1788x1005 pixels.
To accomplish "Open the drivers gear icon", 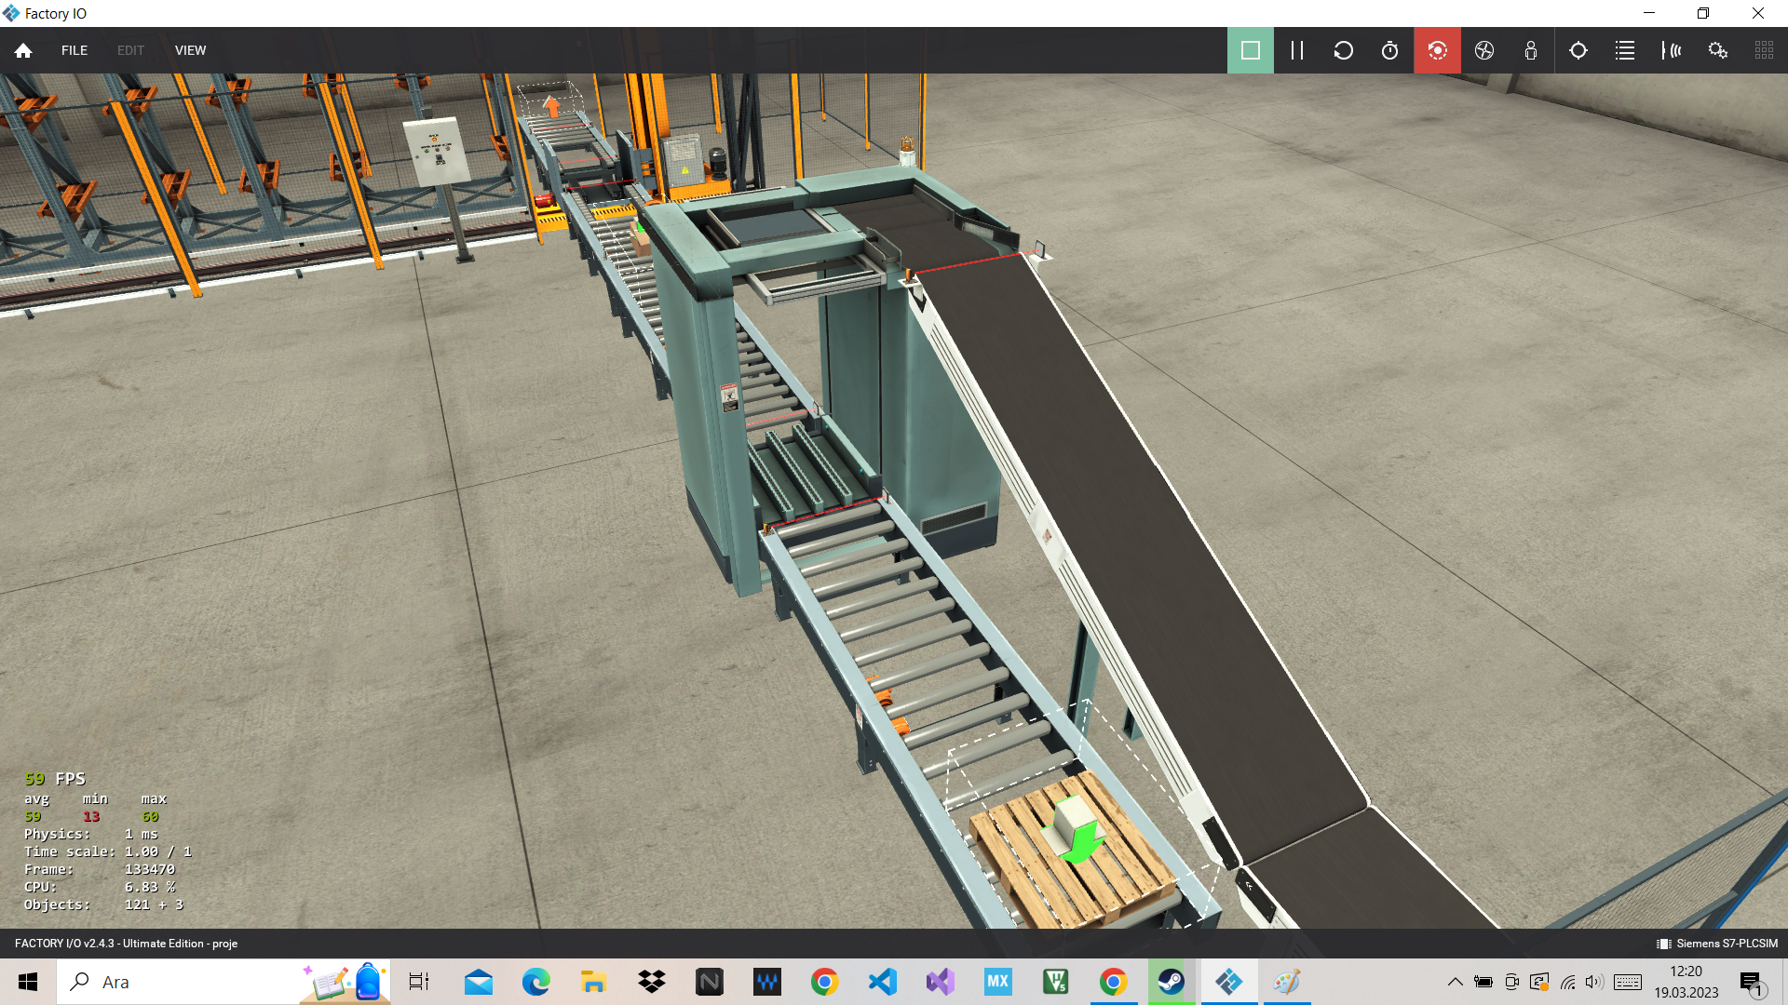I will tap(1718, 50).
